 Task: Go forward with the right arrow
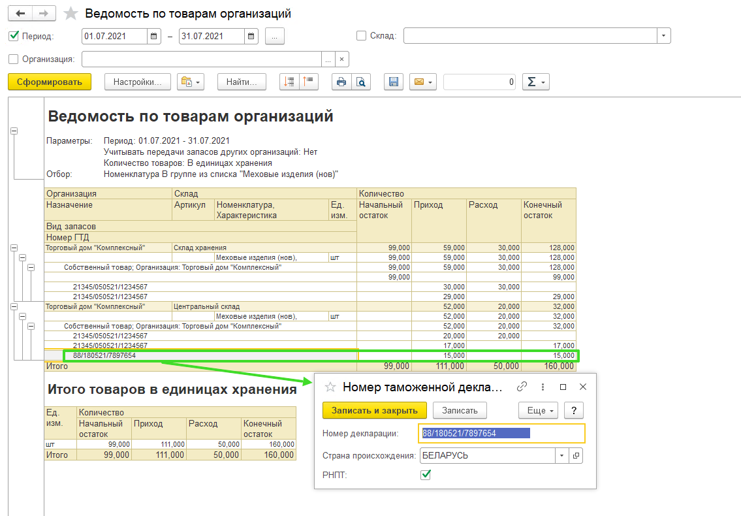click(x=44, y=13)
